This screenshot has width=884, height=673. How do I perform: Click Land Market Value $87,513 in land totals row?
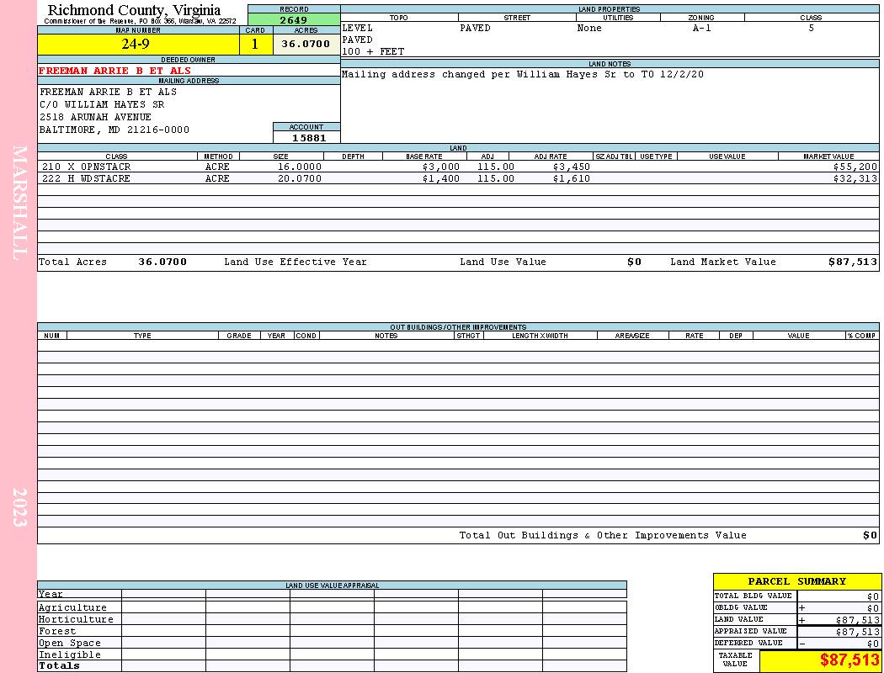pyautogui.click(x=852, y=262)
